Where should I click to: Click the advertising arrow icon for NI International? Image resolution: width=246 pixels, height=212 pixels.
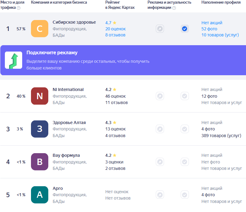tap(160, 96)
